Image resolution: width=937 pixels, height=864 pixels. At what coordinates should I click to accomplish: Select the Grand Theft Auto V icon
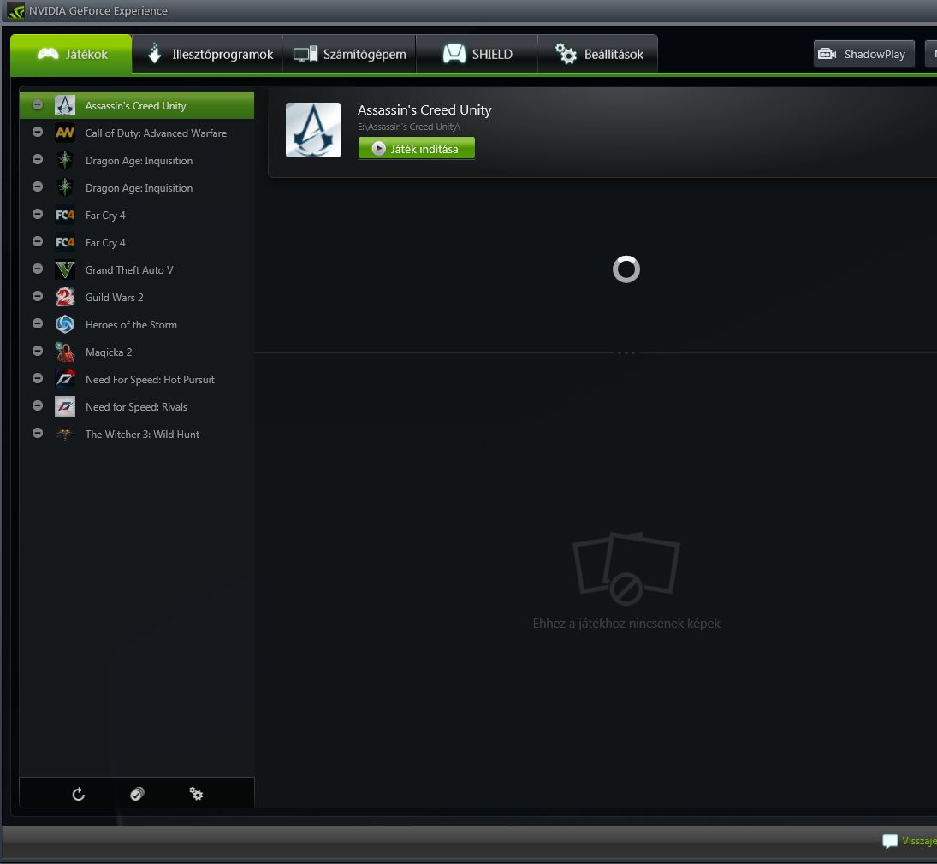(x=65, y=269)
